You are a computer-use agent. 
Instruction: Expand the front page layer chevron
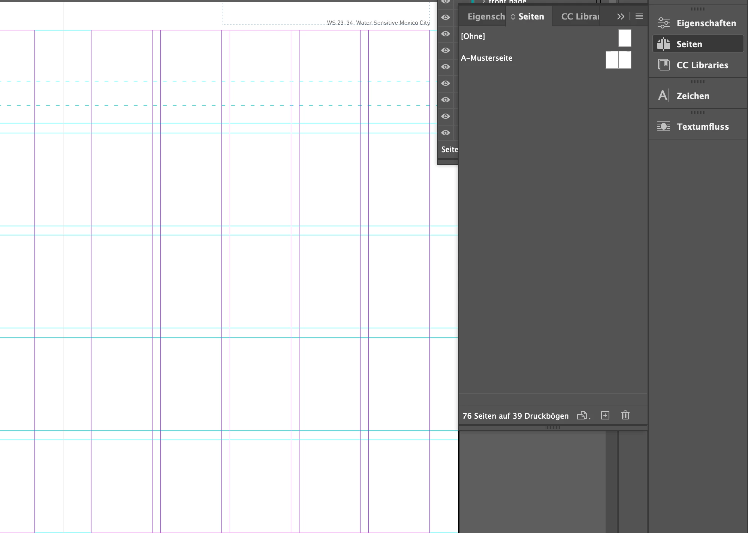[x=483, y=2]
